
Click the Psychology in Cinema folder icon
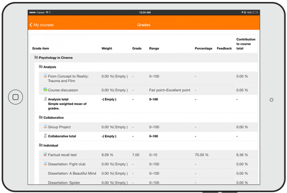(x=36, y=57)
